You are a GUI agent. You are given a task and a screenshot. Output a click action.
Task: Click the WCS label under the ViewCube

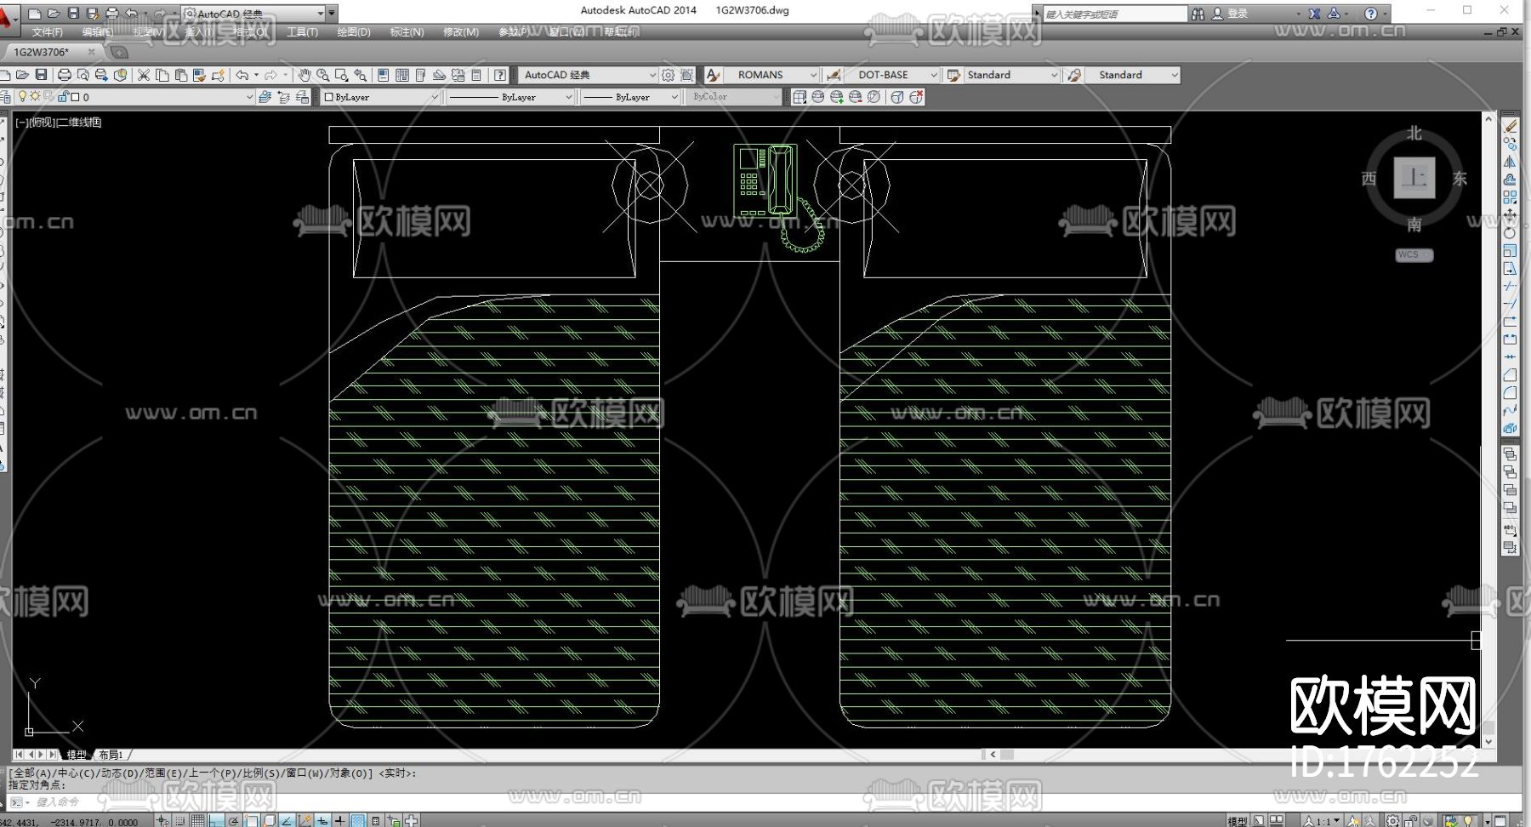1414,255
